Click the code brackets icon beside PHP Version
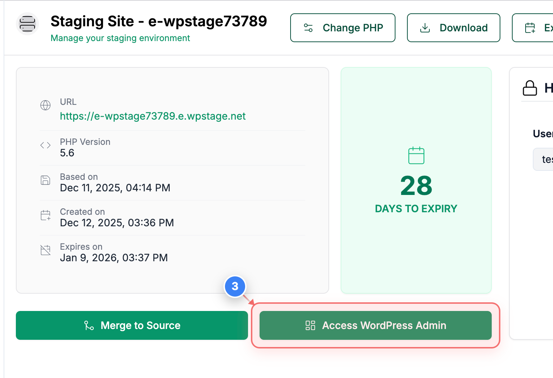The width and height of the screenshot is (553, 378). point(45,145)
